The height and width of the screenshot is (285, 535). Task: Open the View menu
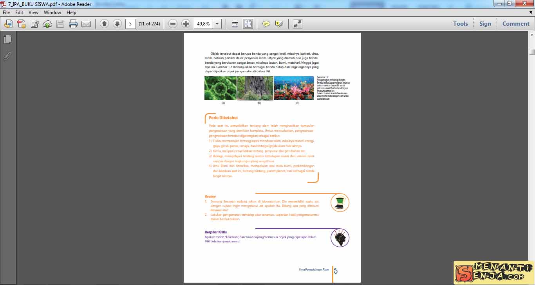tap(33, 13)
